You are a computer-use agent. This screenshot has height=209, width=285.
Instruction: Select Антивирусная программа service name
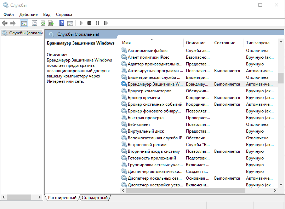155,71
